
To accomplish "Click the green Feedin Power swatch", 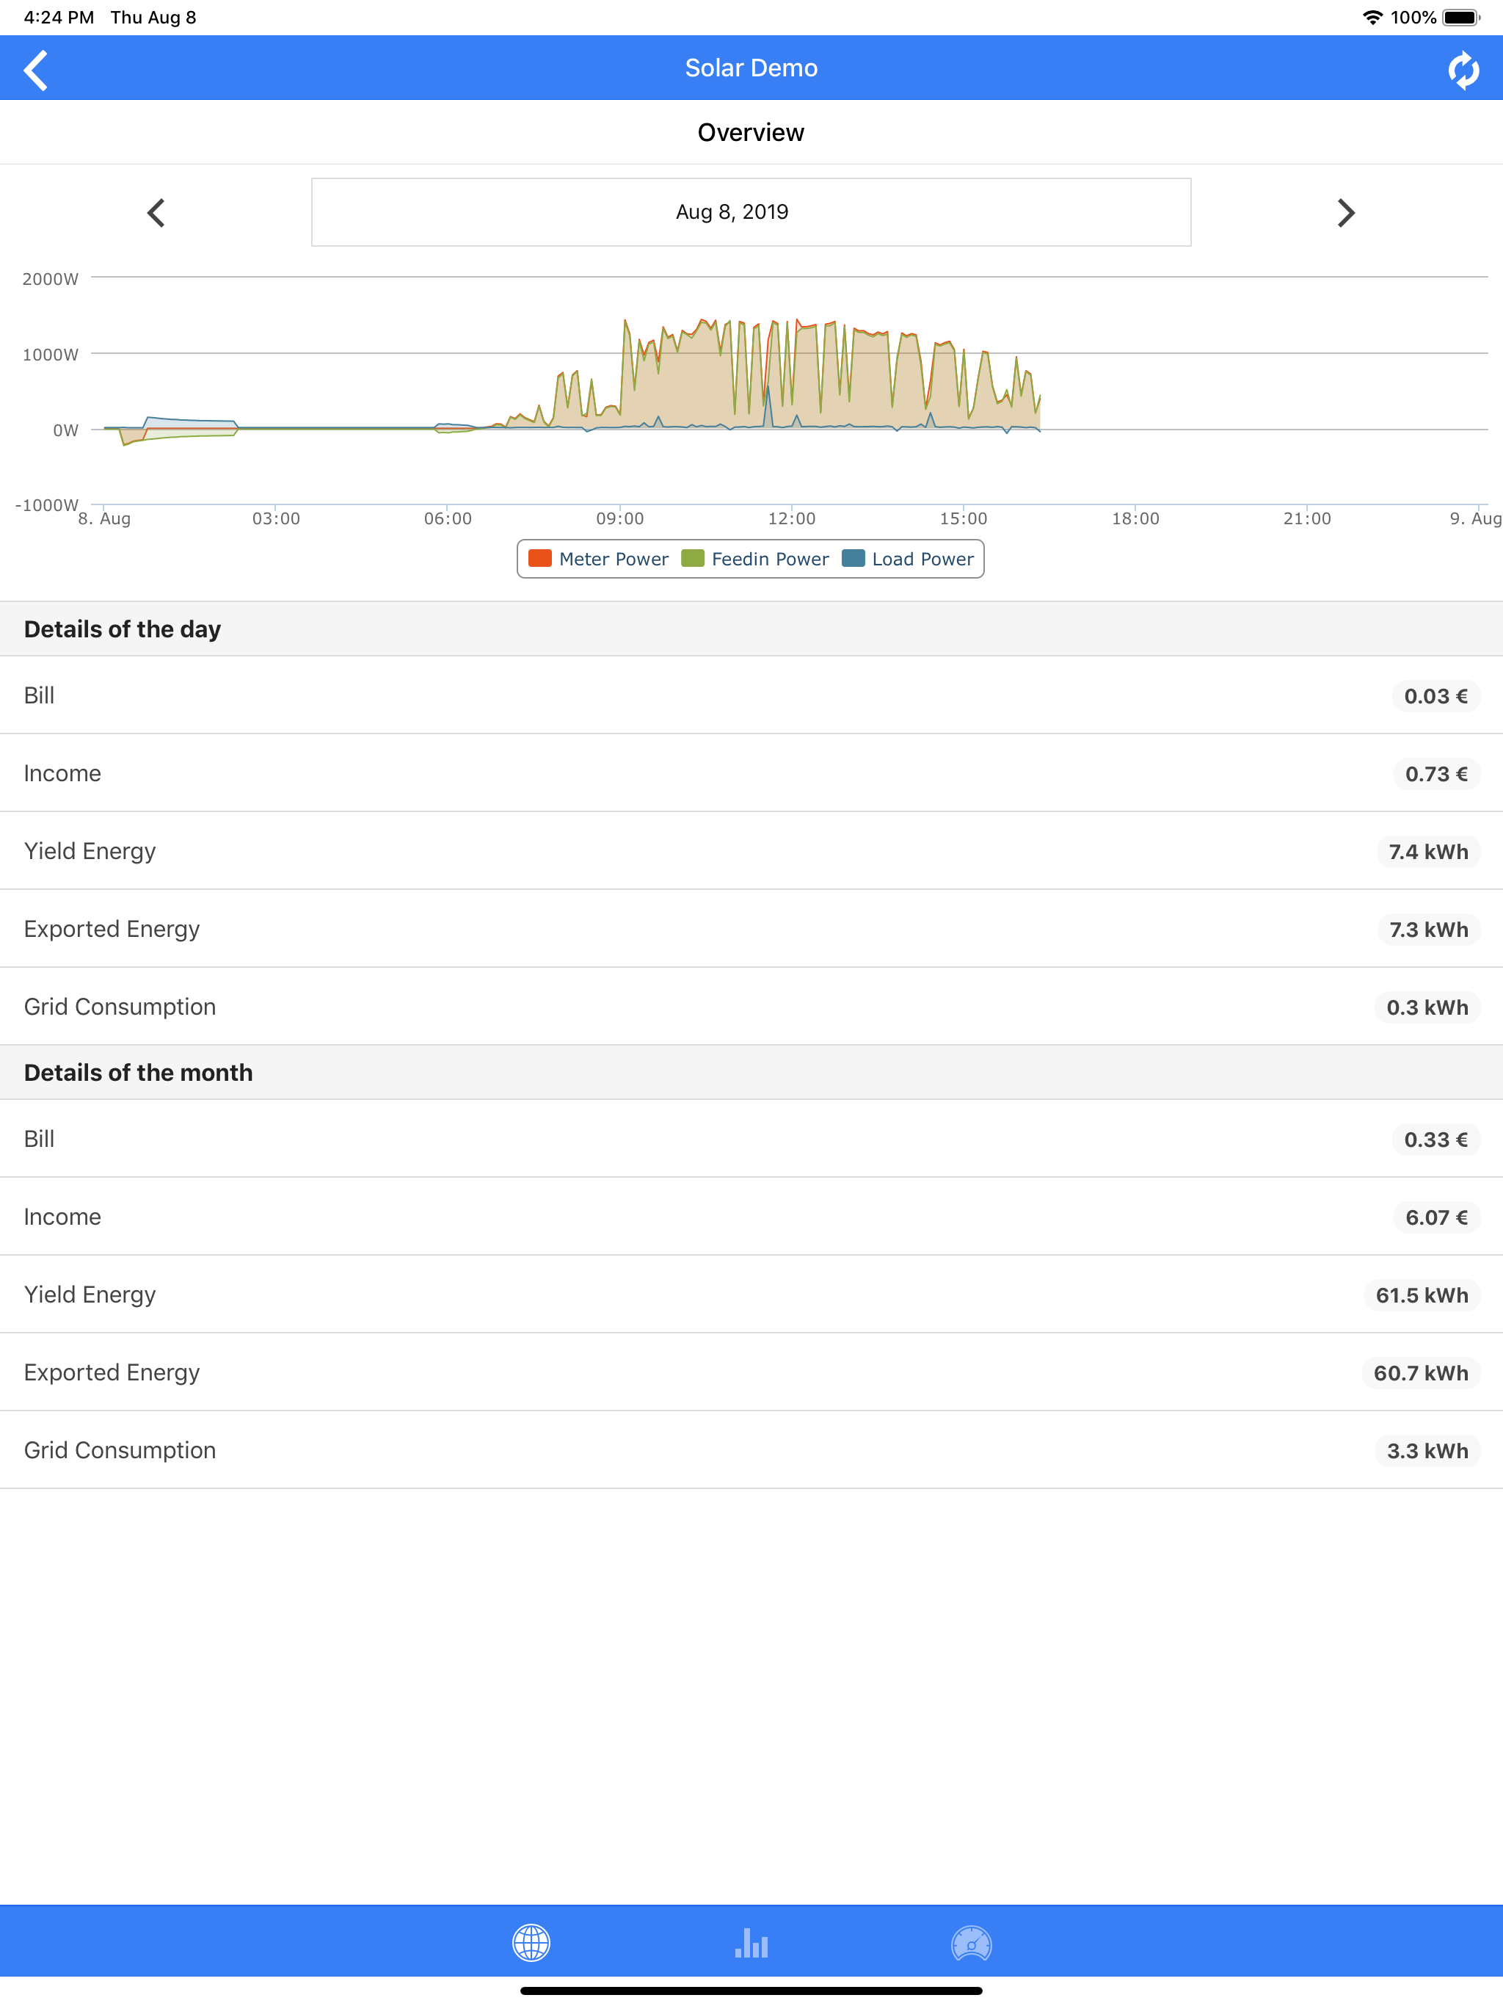I will tap(693, 558).
